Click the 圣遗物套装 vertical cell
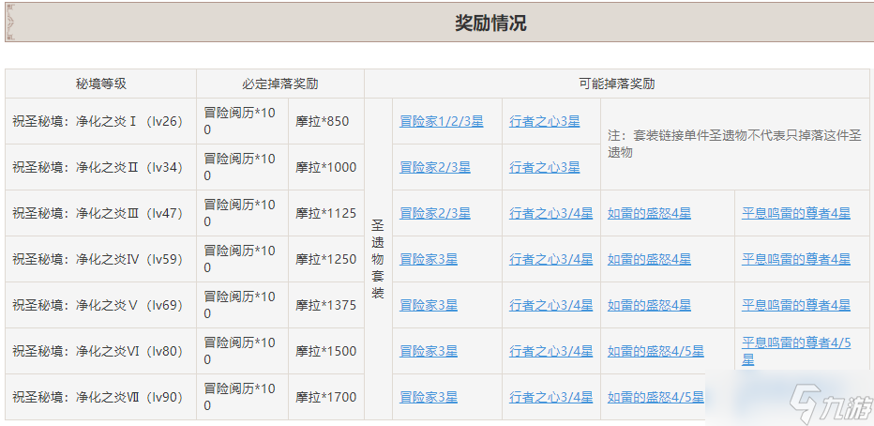 tap(379, 259)
